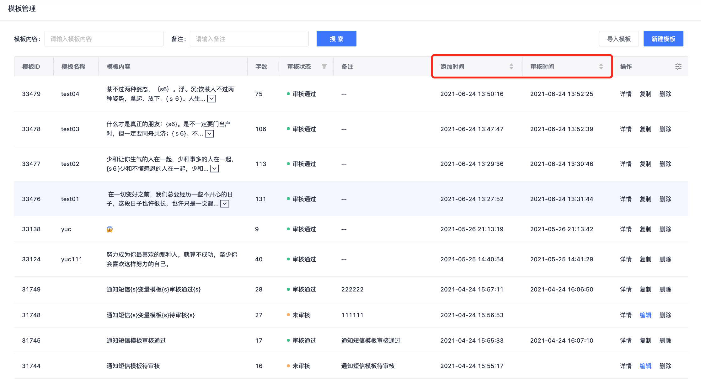Screen dimensions: 701x379
Task: Open the column settings icon in table header
Action: [x=678, y=67]
